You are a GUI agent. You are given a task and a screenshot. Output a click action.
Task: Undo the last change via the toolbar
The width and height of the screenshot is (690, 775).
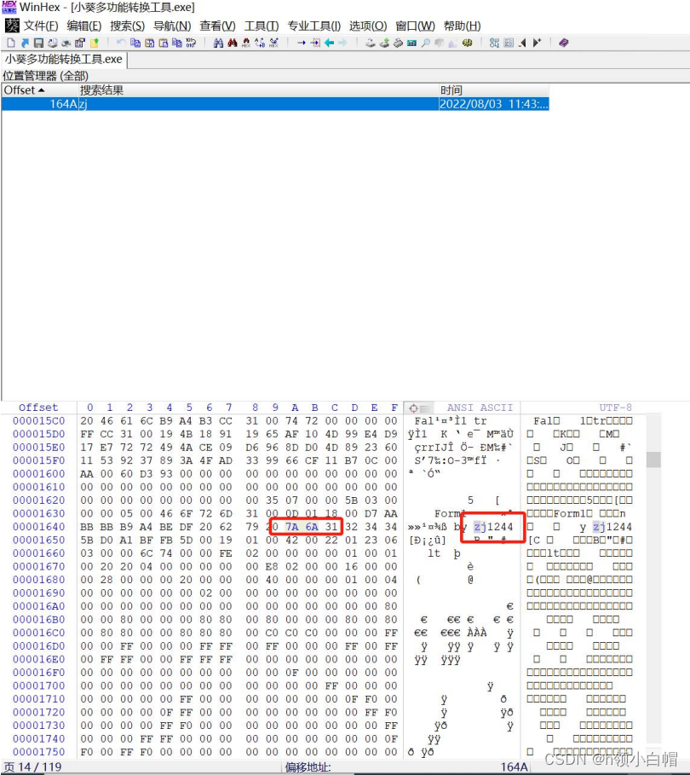(121, 43)
